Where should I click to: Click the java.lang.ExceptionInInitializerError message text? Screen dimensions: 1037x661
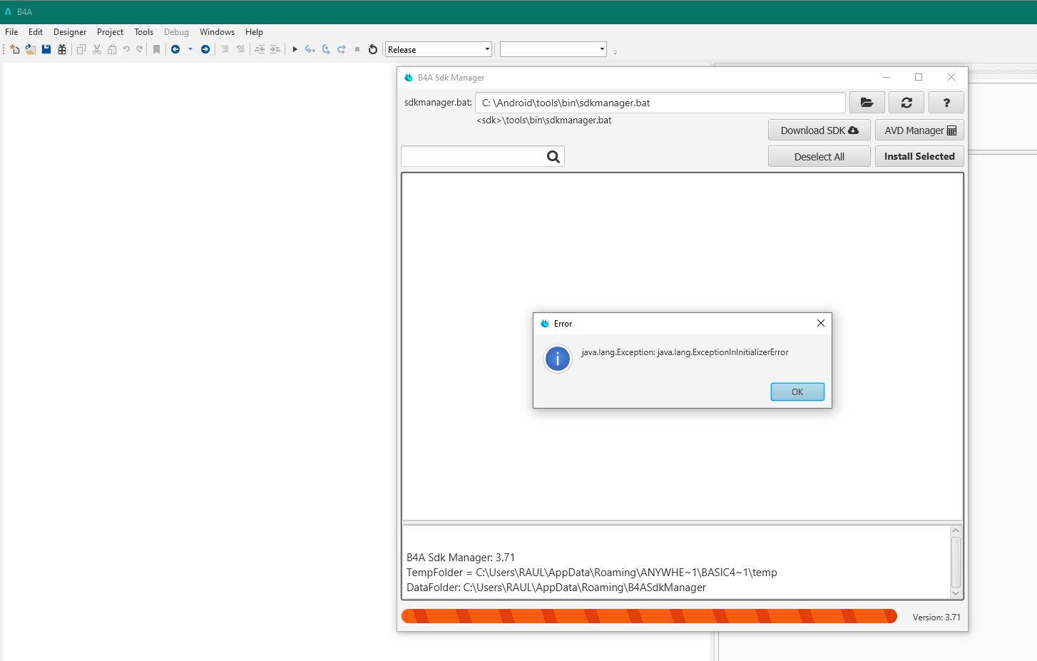[x=685, y=352]
